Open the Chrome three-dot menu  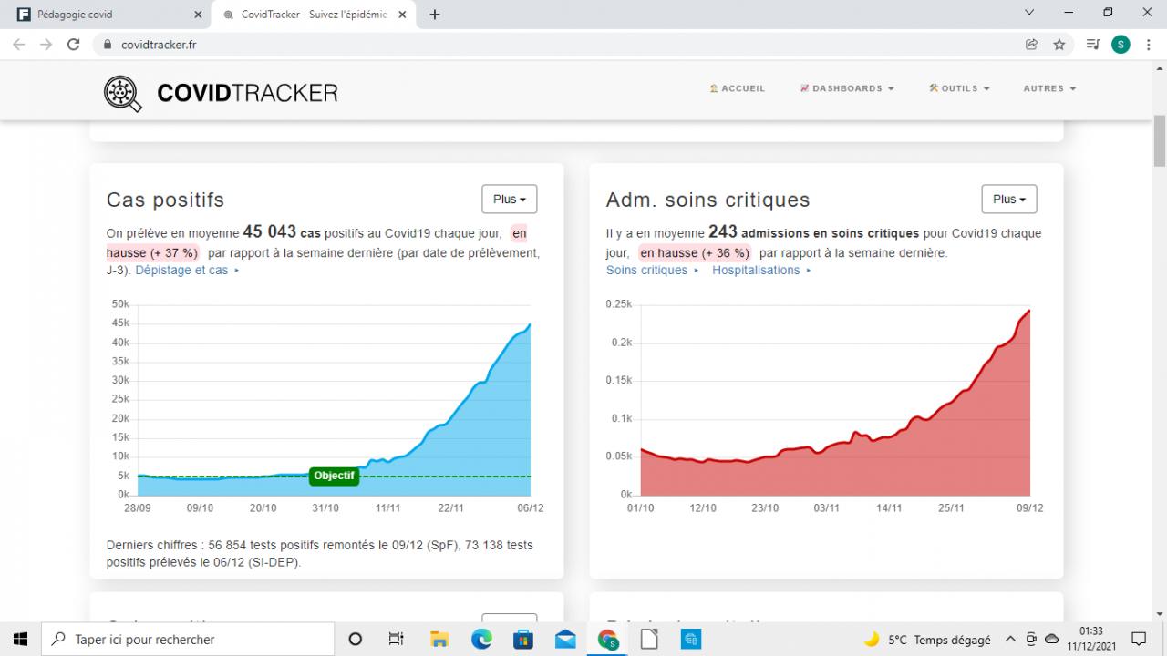point(1148,44)
